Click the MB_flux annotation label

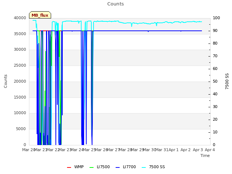[40, 15]
